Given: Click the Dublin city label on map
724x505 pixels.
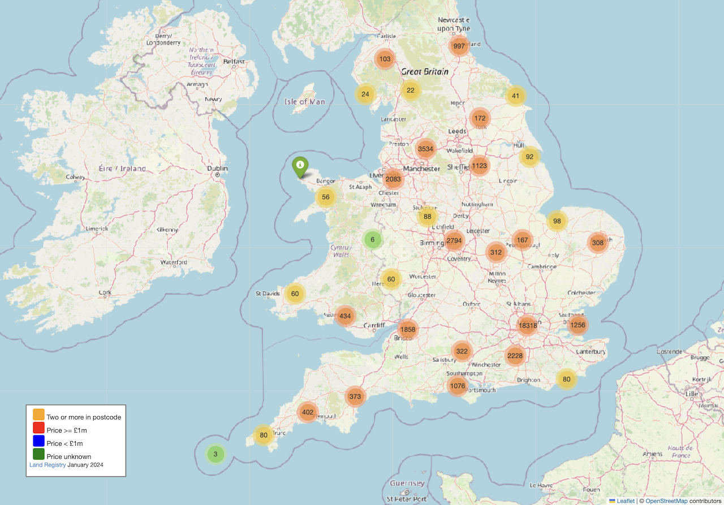Looking at the screenshot, I should tap(217, 169).
